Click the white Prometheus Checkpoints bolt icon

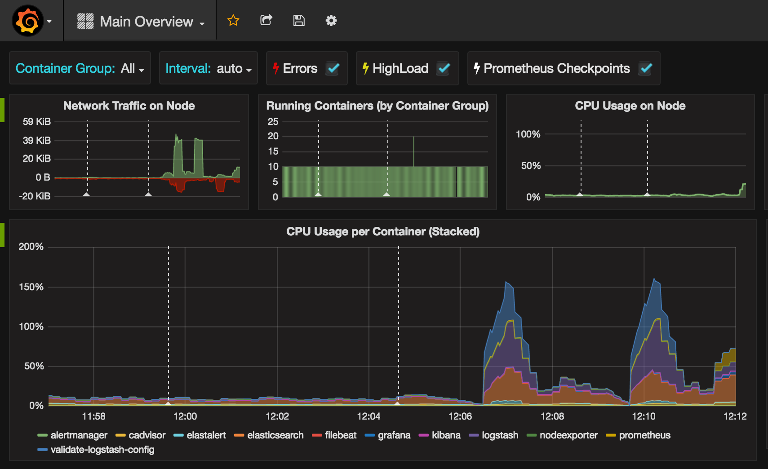[477, 68]
